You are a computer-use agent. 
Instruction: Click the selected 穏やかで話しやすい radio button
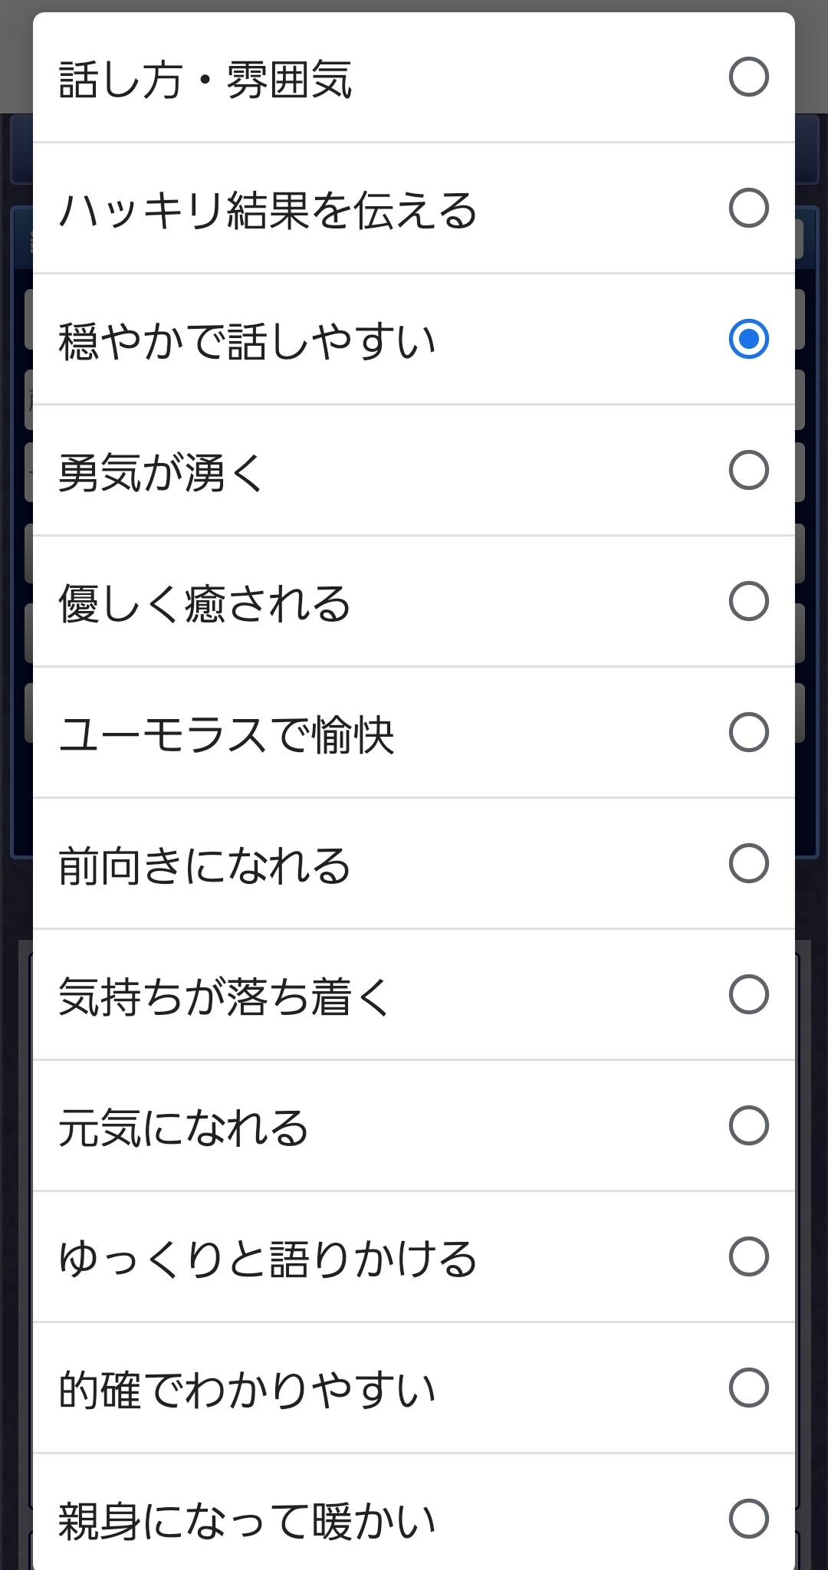coord(748,339)
